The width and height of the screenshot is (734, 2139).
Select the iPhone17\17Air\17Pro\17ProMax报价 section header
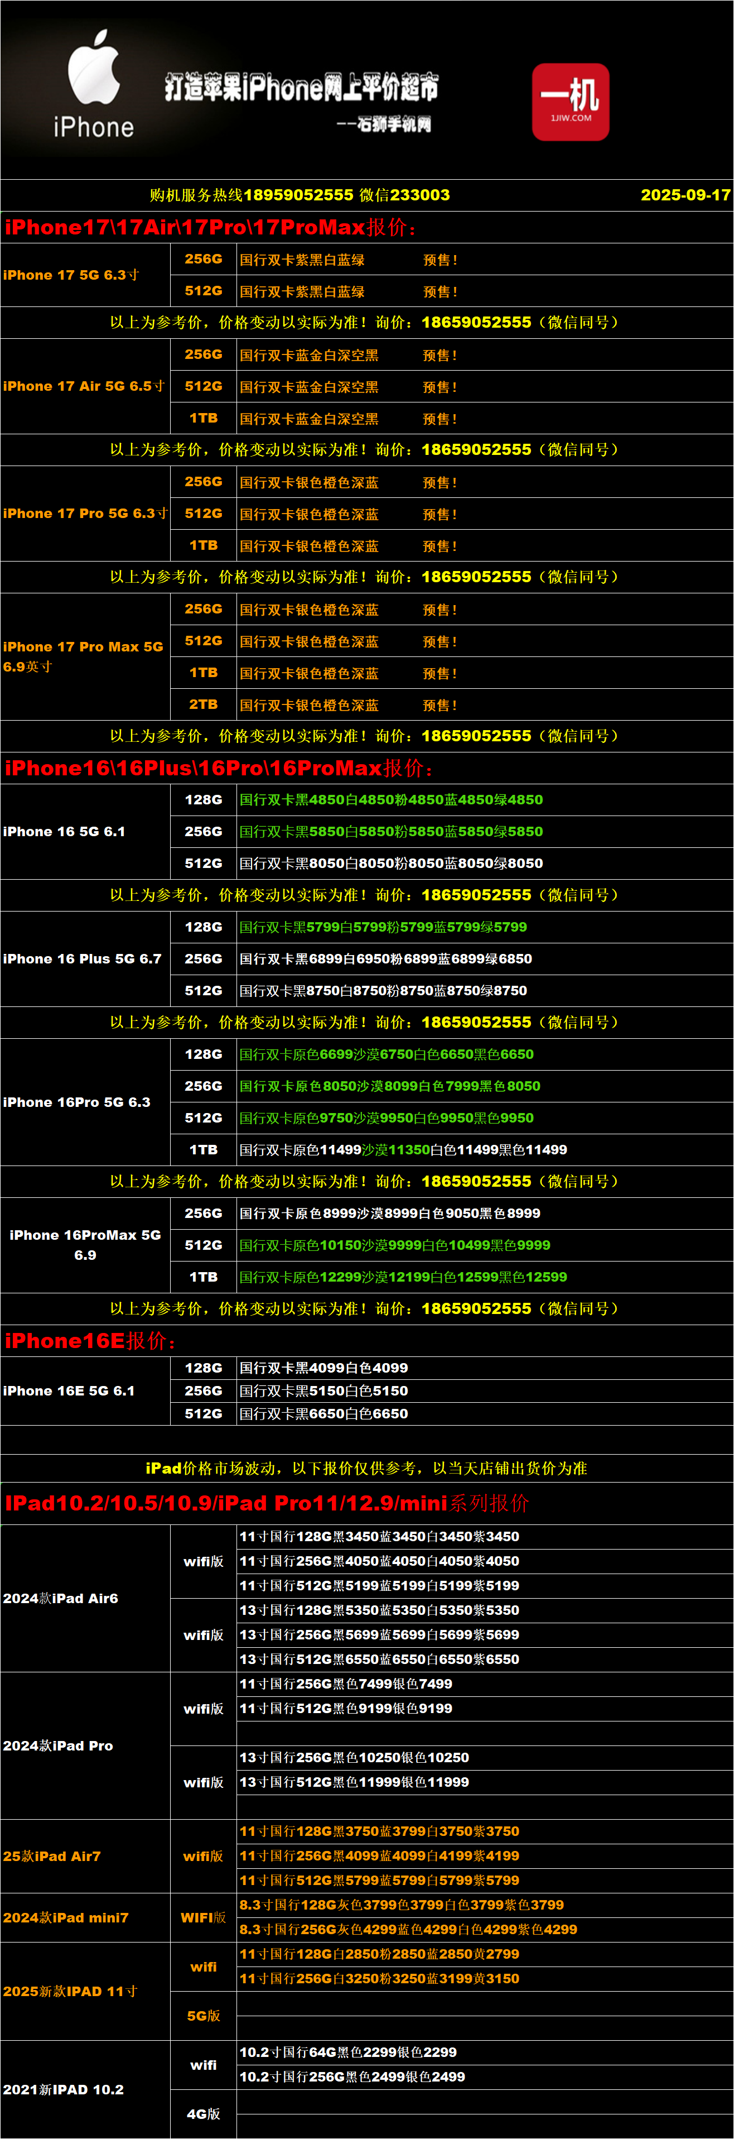[x=211, y=228]
